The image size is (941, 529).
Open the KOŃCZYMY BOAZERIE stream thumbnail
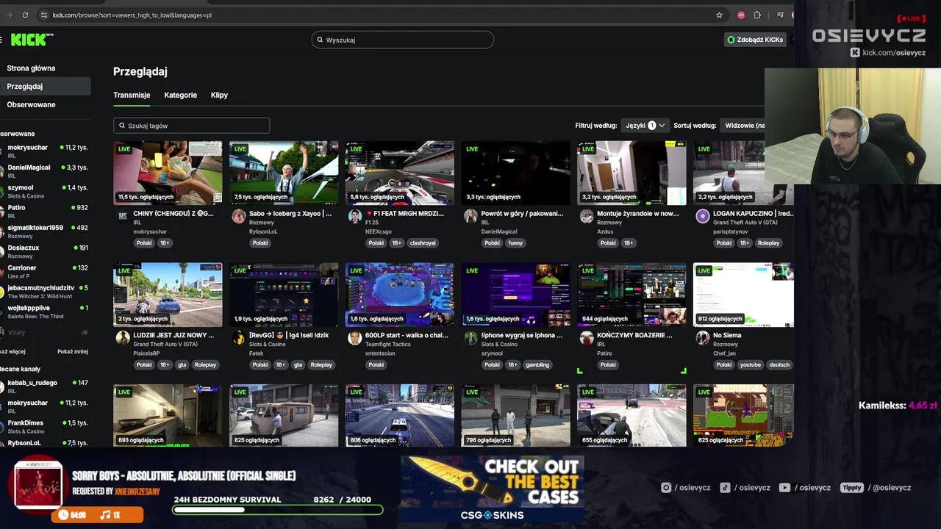(631, 295)
